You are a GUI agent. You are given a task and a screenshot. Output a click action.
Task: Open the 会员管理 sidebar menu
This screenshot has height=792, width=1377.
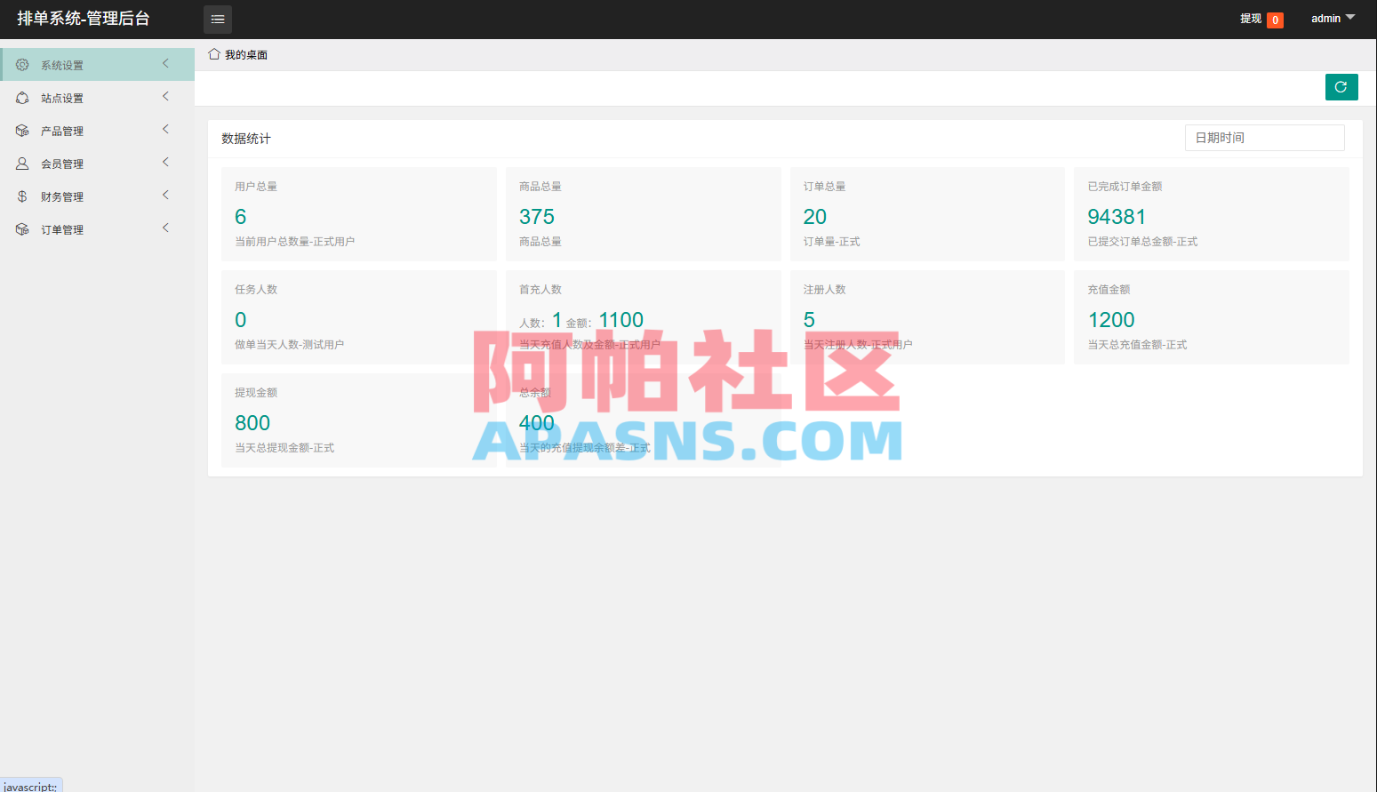(97, 164)
